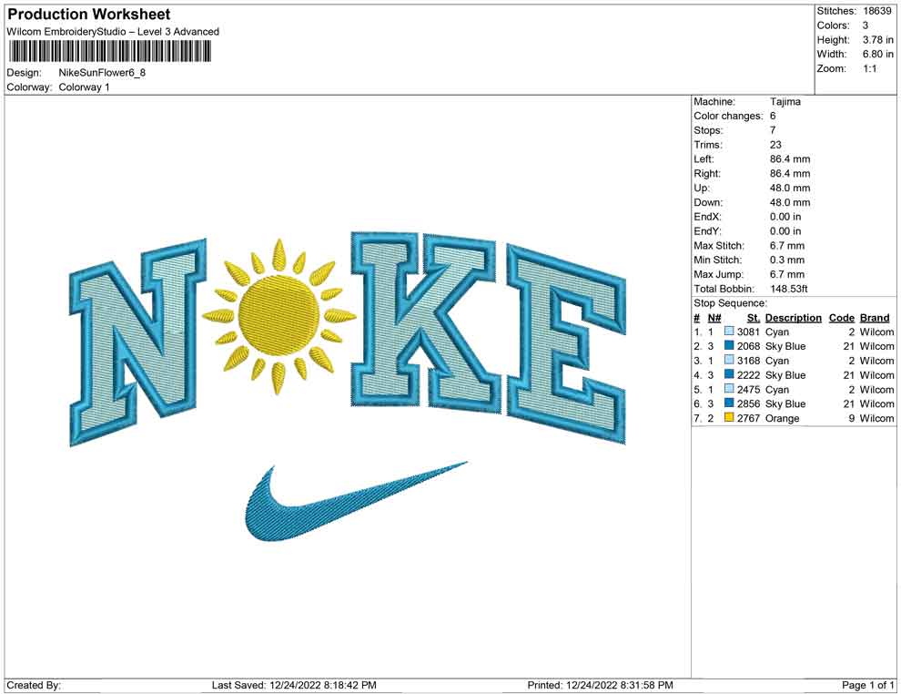Click the 'Created By:' footer label
The image size is (901, 694).
pyautogui.click(x=34, y=685)
